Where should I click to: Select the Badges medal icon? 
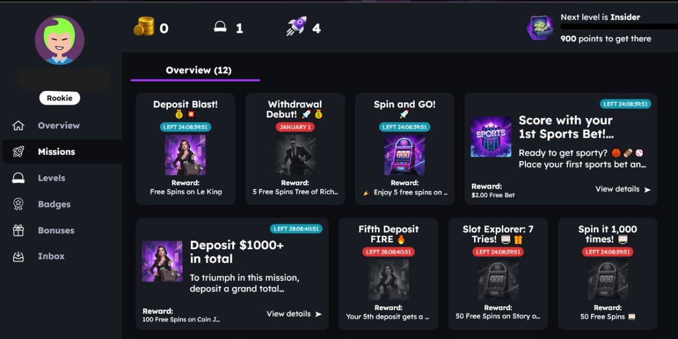click(19, 203)
